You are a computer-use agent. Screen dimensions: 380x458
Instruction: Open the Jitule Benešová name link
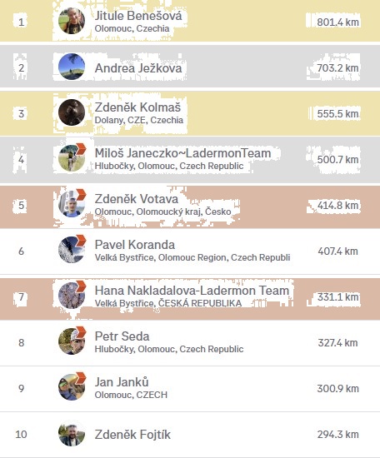pos(138,16)
